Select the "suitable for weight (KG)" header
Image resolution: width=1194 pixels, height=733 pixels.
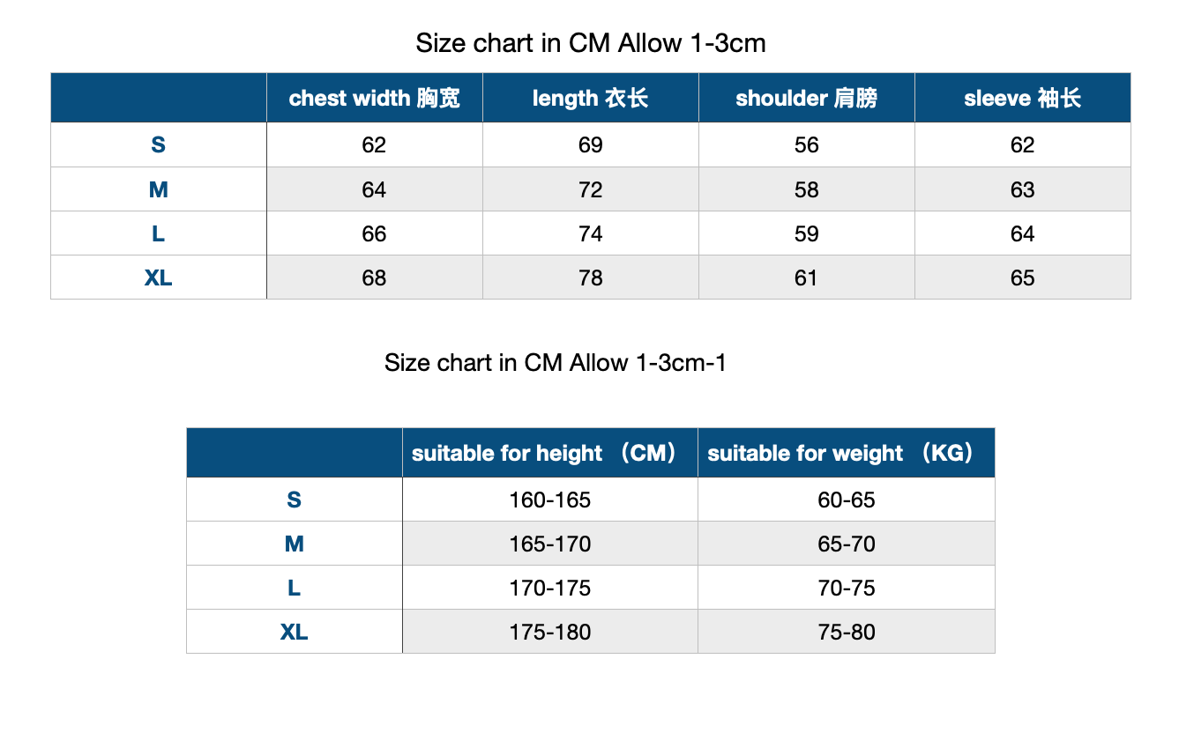click(x=846, y=453)
